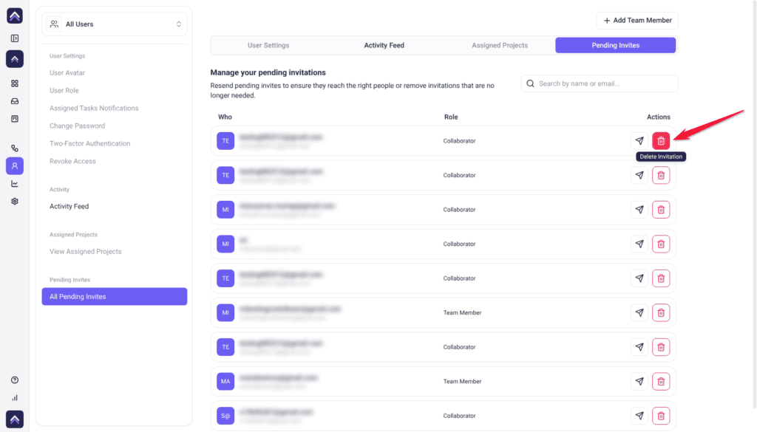Click the Who column header
Screen dimensions: 757x432
point(225,117)
